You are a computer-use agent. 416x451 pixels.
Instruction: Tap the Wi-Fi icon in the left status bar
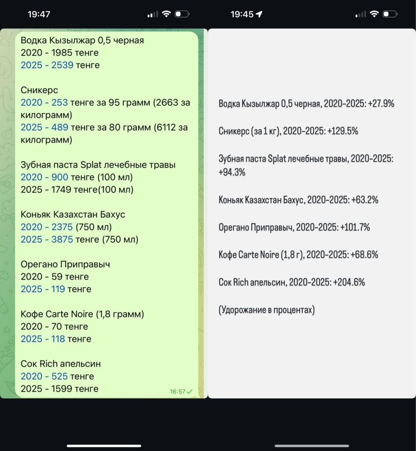[166, 14]
